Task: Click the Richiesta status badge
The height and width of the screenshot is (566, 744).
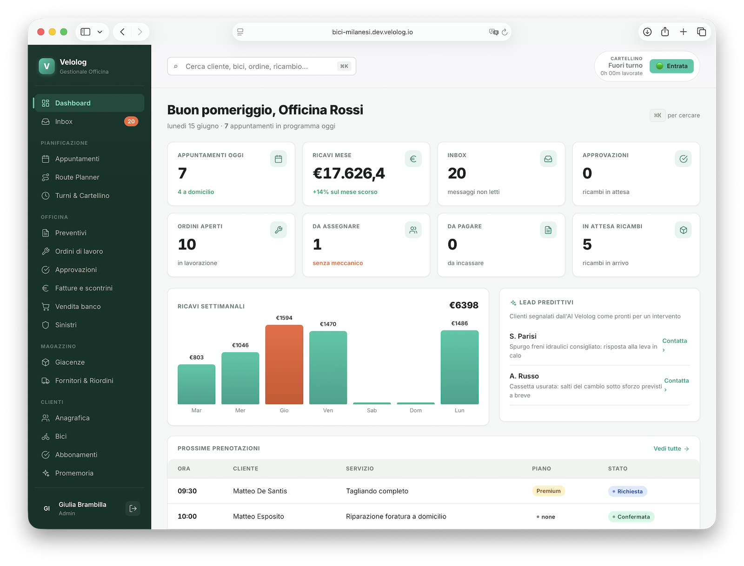Action: [x=627, y=492]
